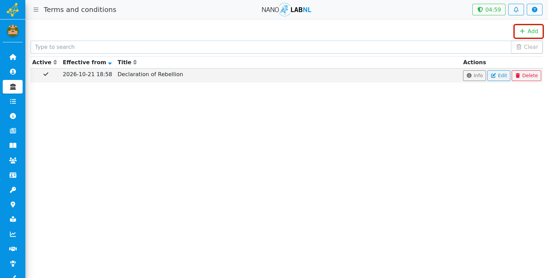Open the parachute box sidebar icon
This screenshot has height=278, width=548.
pos(13,264)
